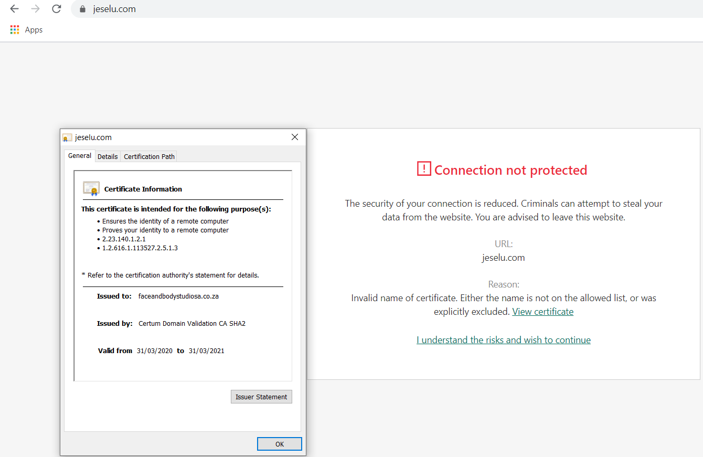Click the red warning exclamation icon

pos(423,169)
